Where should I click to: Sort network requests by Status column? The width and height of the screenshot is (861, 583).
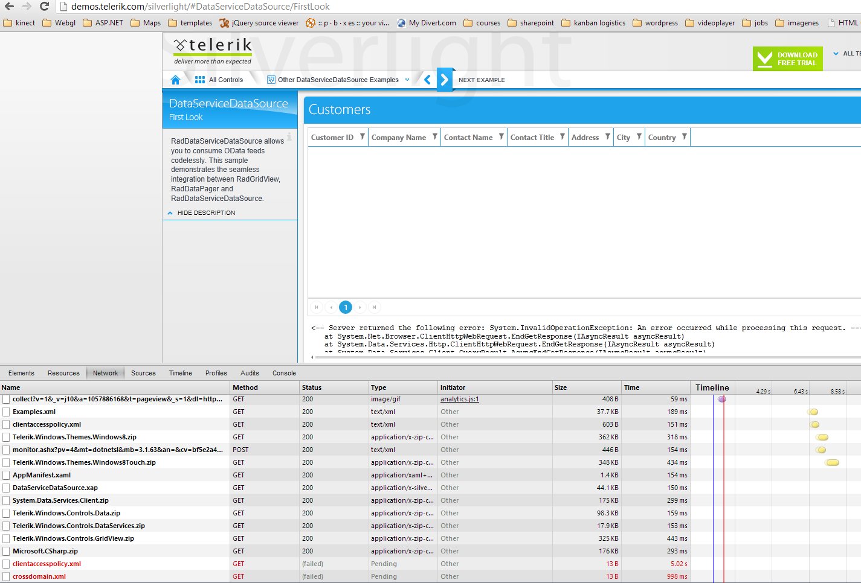click(x=334, y=387)
